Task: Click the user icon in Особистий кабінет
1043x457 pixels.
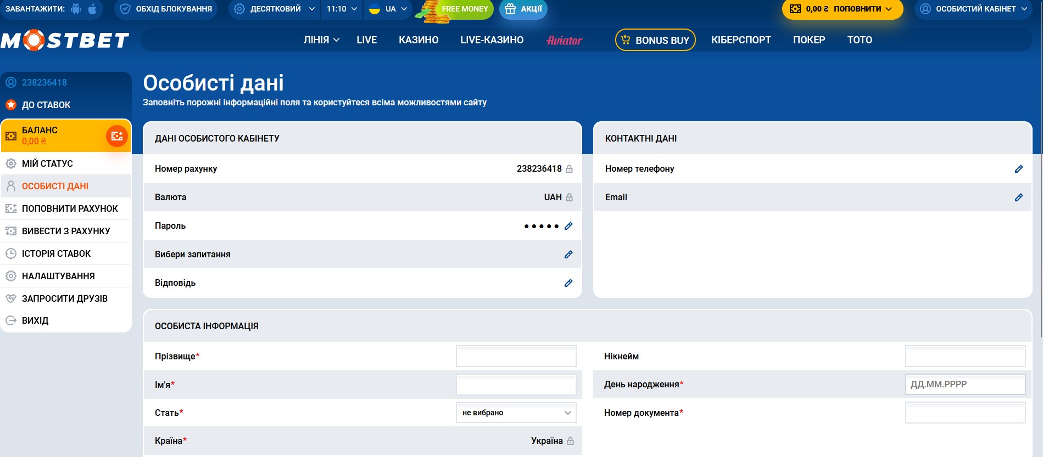Action: [925, 9]
